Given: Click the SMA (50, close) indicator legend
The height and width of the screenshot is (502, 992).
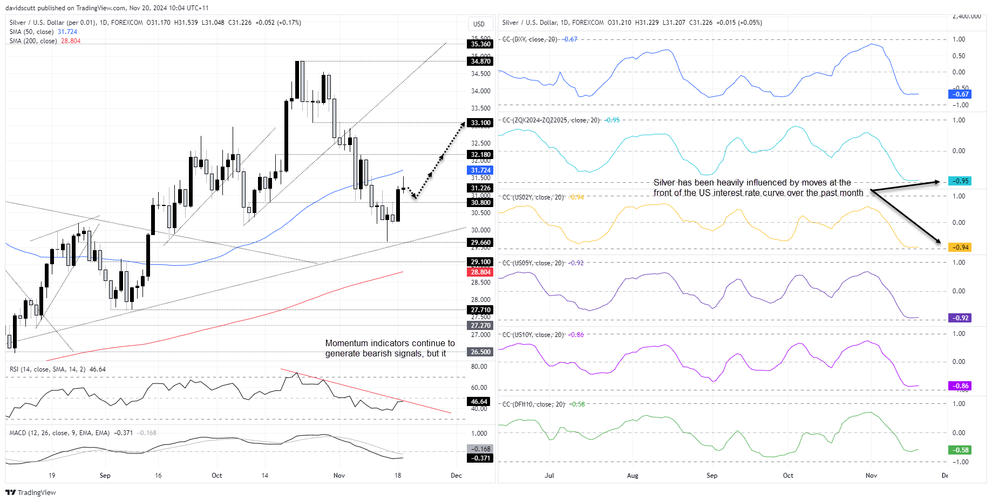Looking at the screenshot, I should (43, 32).
